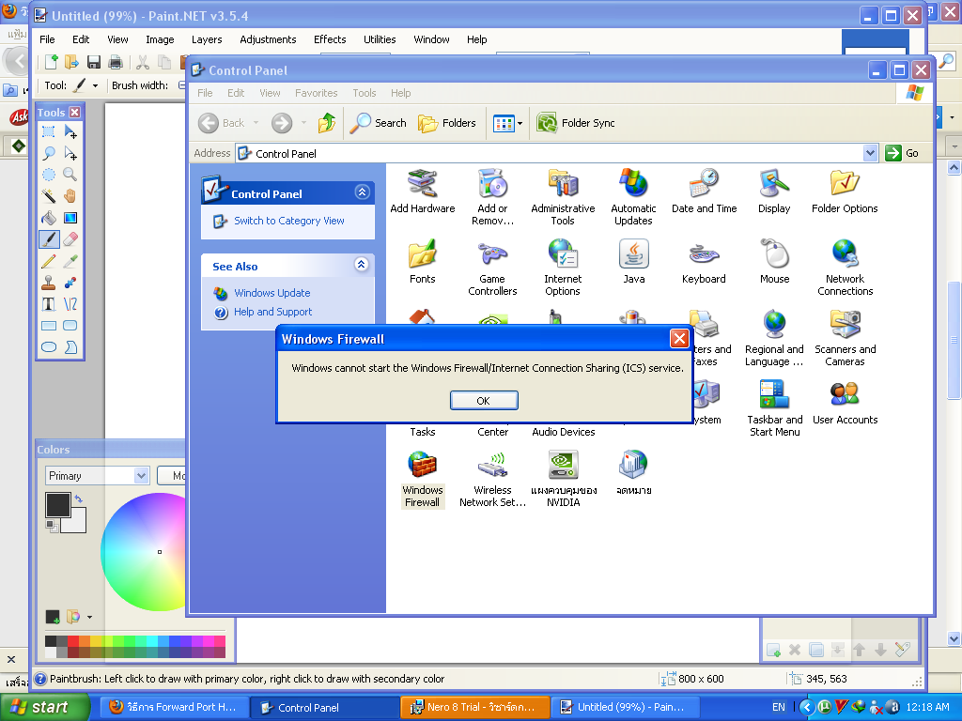Click Switch to Category View link
The height and width of the screenshot is (721, 962).
pyautogui.click(x=288, y=221)
